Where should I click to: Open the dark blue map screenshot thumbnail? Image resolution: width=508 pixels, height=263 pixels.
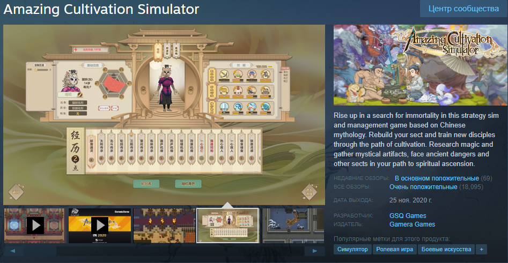point(293,225)
